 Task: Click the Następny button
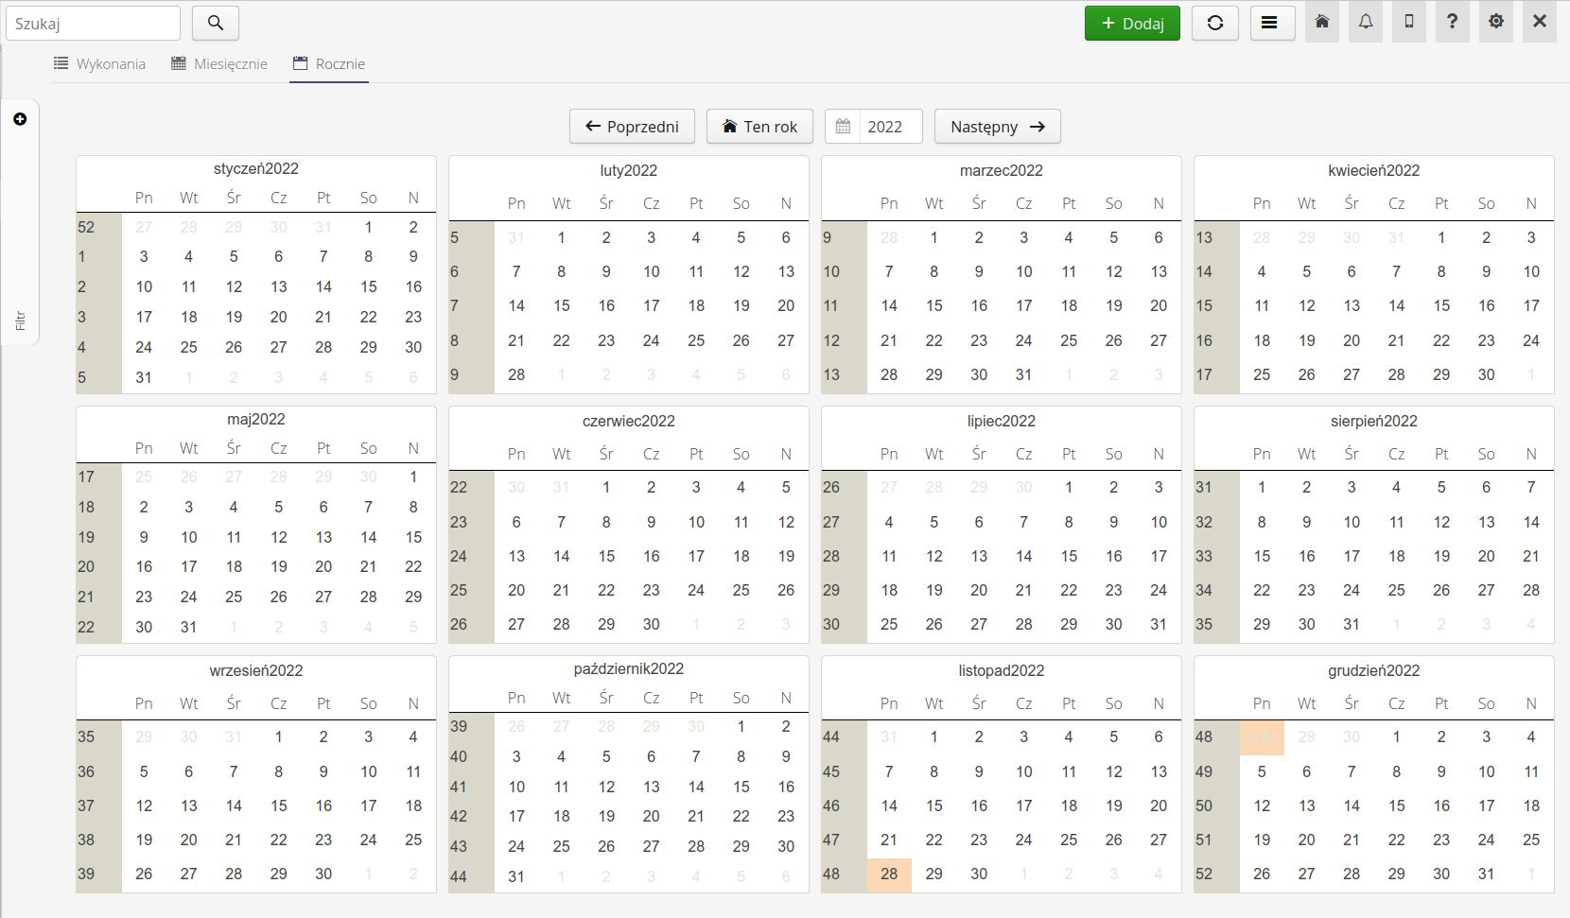[997, 127]
